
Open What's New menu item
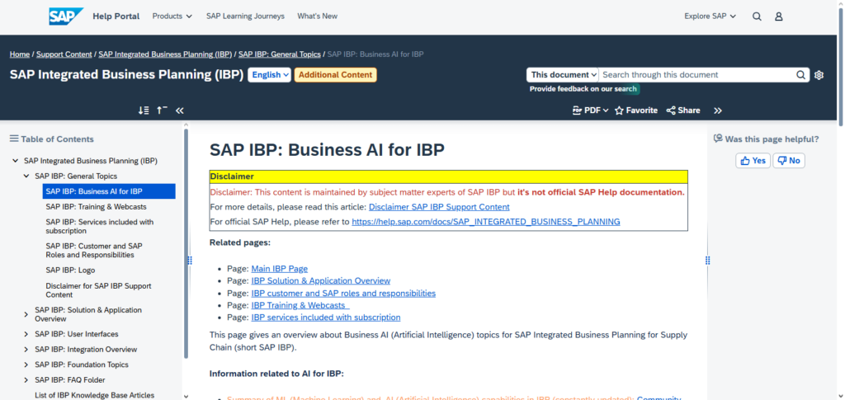318,16
